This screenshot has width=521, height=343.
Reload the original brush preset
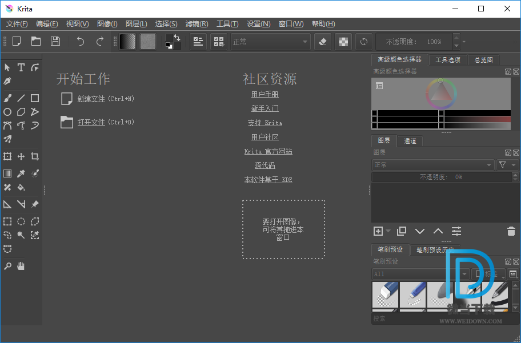(364, 42)
